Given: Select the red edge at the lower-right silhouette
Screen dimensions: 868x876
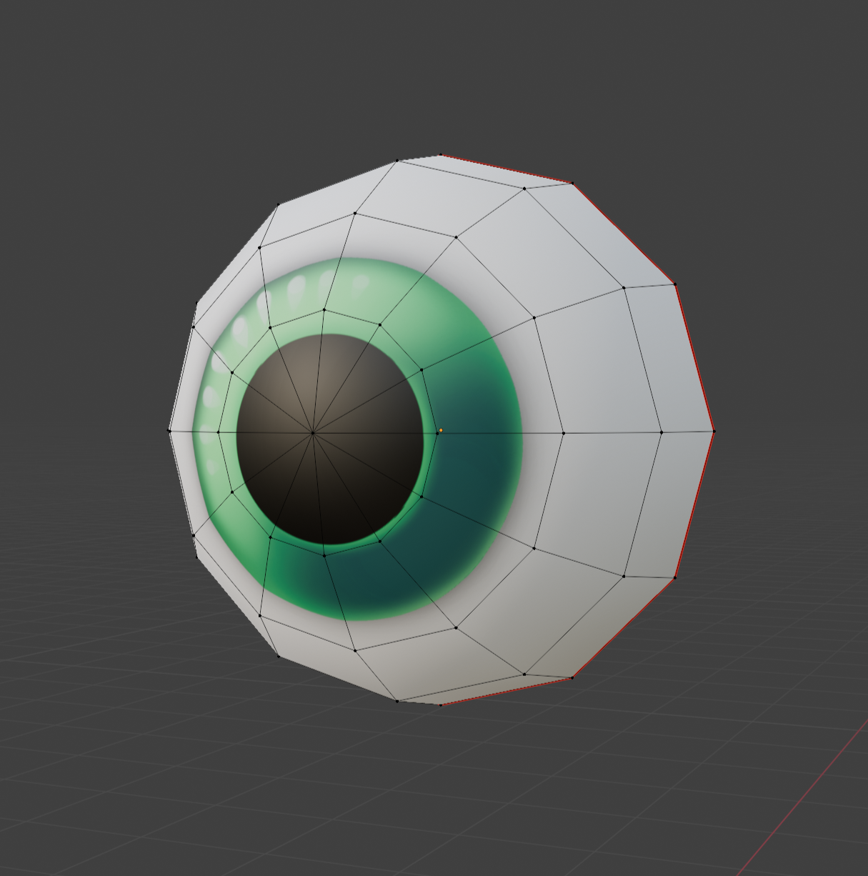Looking at the screenshot, I should 624,627.
